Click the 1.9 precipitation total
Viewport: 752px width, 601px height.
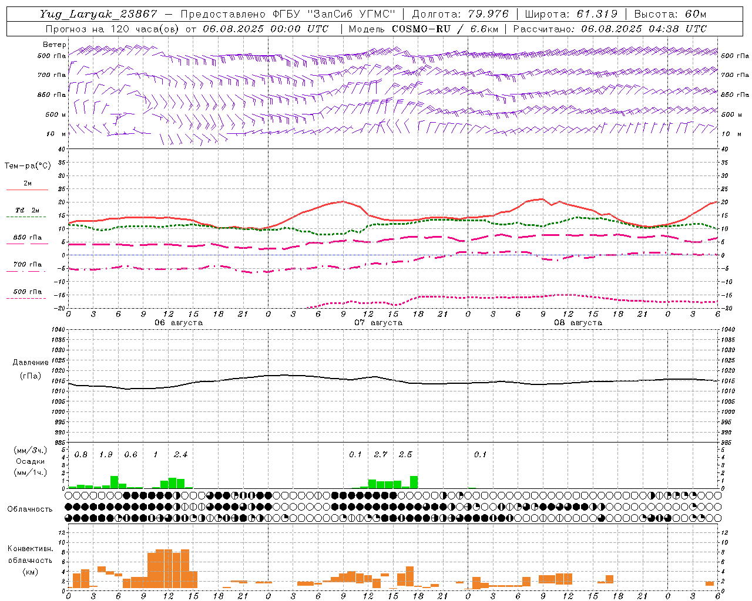point(106,454)
